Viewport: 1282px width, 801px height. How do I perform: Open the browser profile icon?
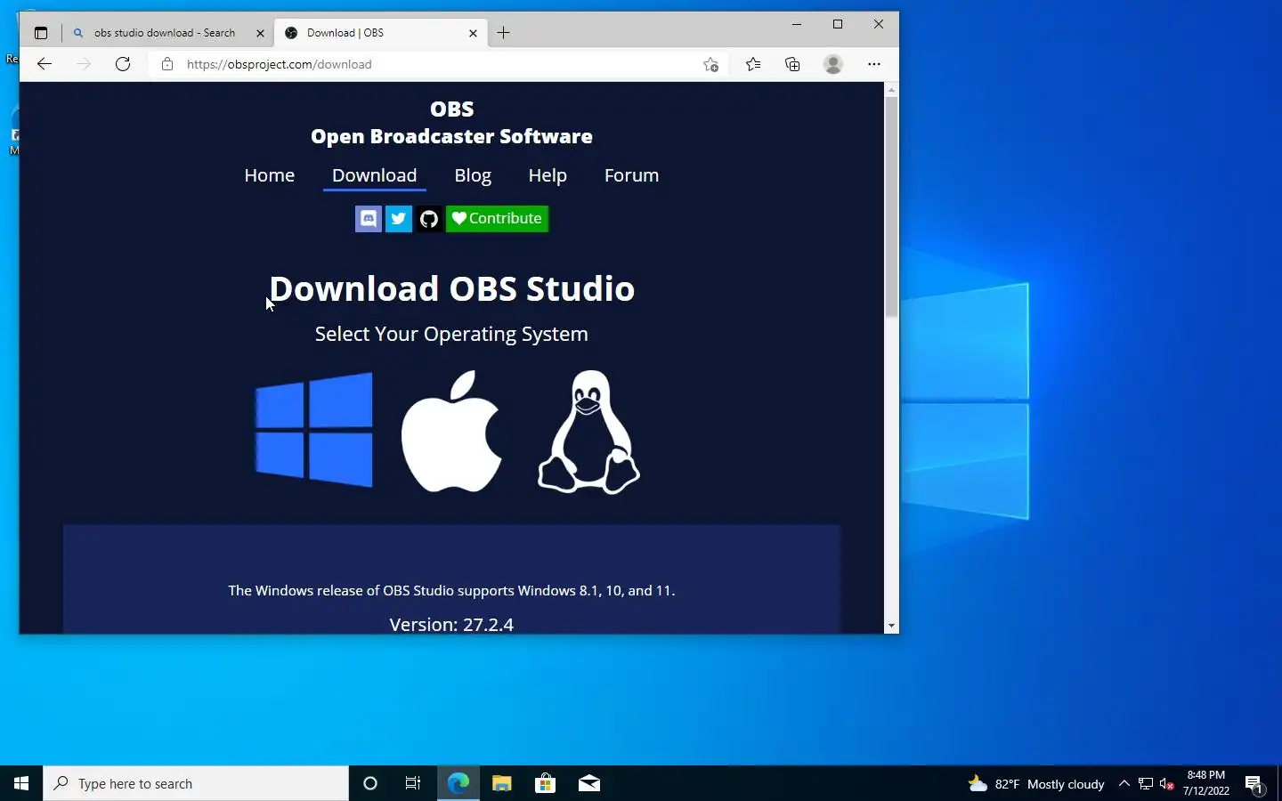click(833, 64)
